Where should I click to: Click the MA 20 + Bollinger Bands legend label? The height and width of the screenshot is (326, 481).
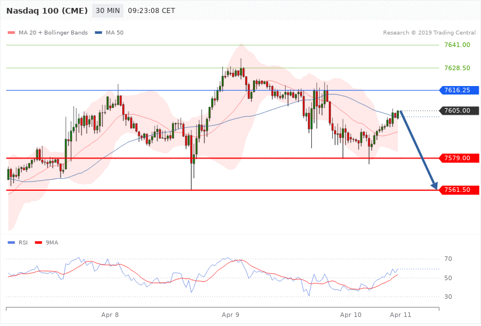[x=53, y=32]
